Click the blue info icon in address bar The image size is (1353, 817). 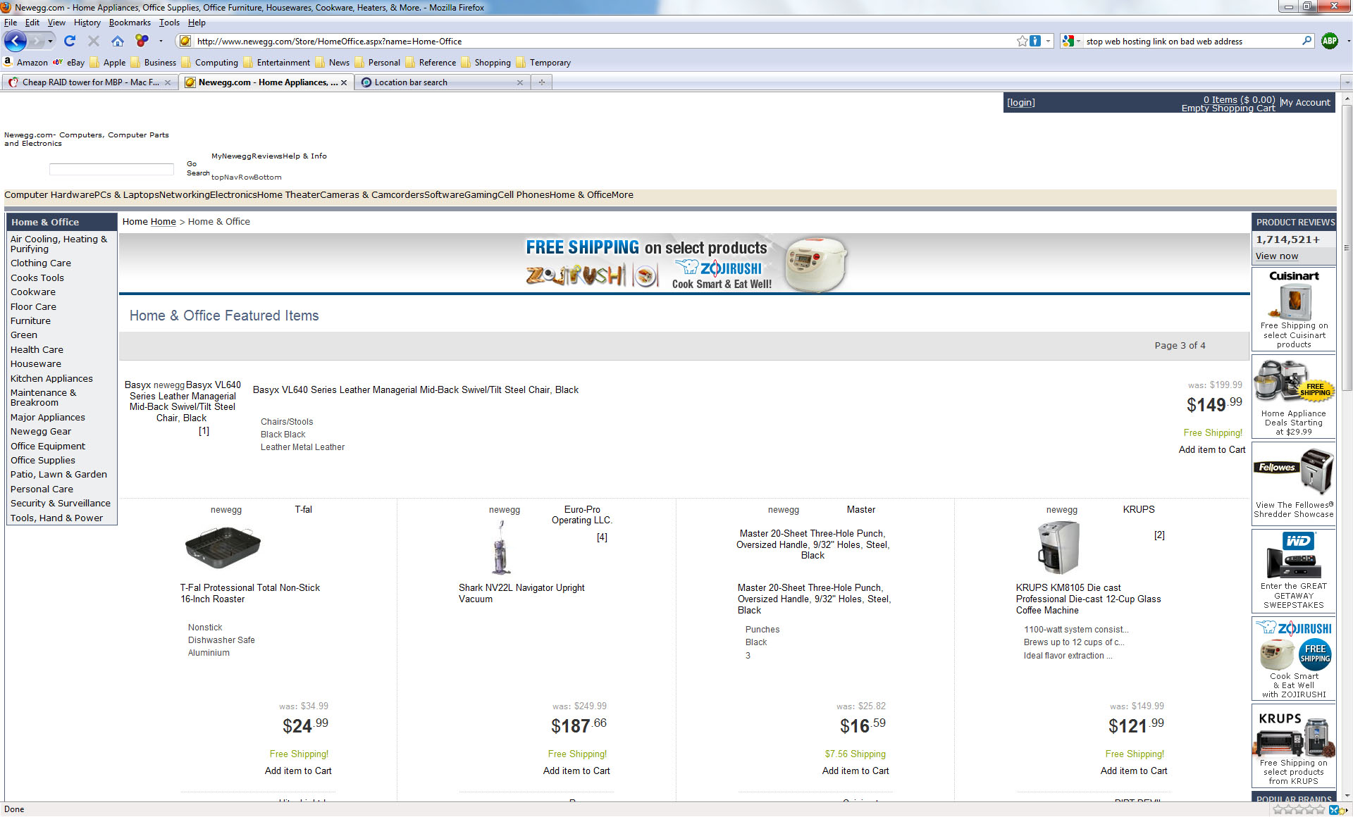point(1035,41)
